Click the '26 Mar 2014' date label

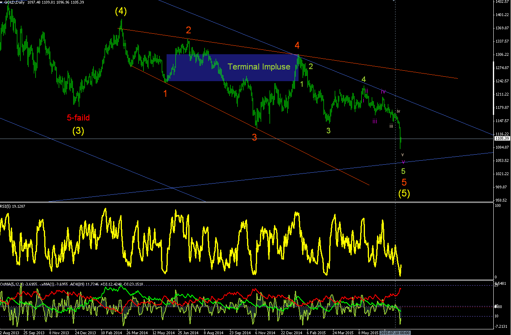(x=136, y=333)
